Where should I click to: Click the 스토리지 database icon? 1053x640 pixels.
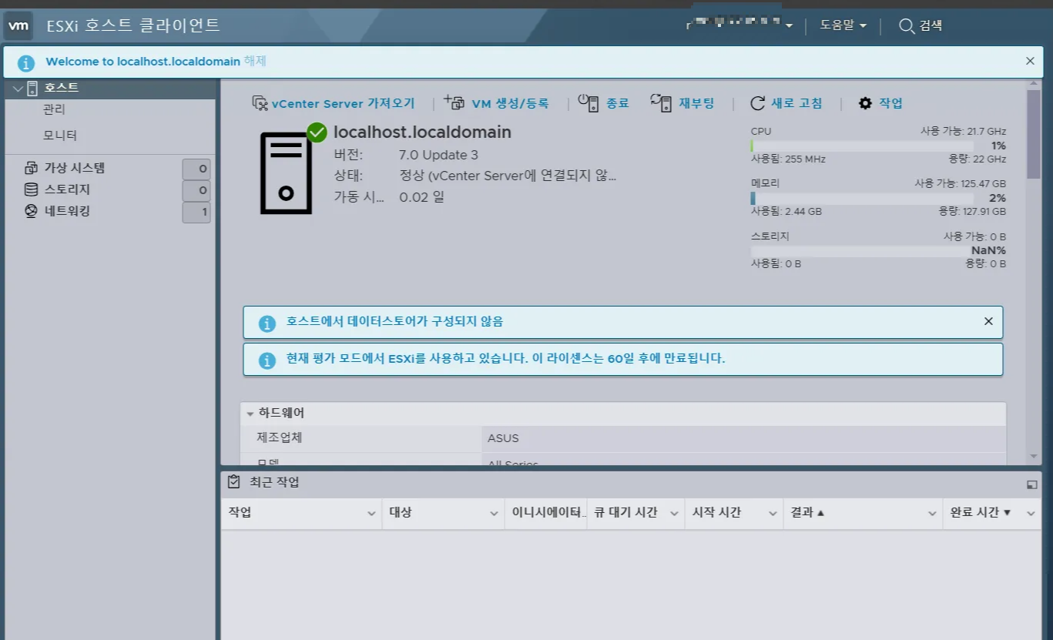pos(31,189)
